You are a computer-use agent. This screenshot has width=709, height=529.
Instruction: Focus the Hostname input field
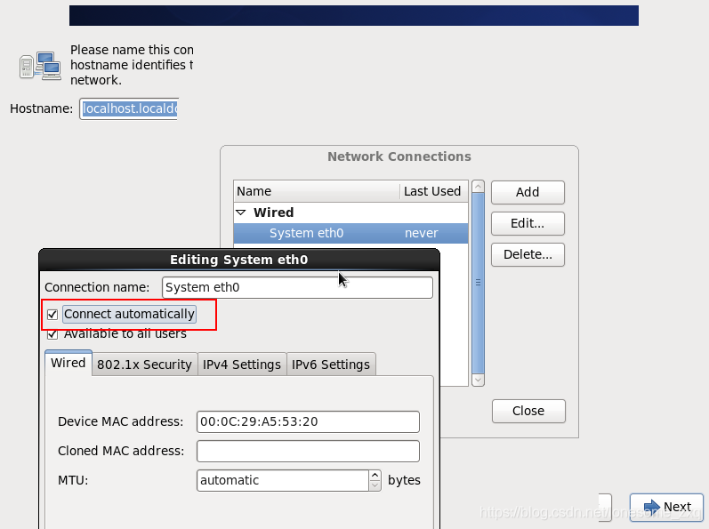(x=129, y=108)
